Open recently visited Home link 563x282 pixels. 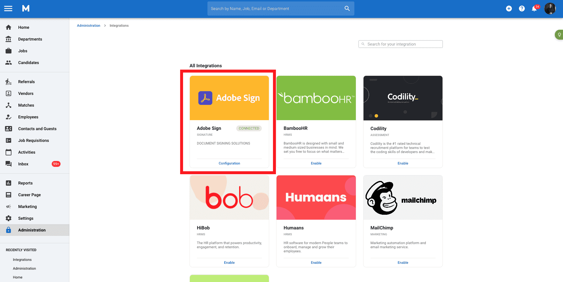[x=18, y=277]
